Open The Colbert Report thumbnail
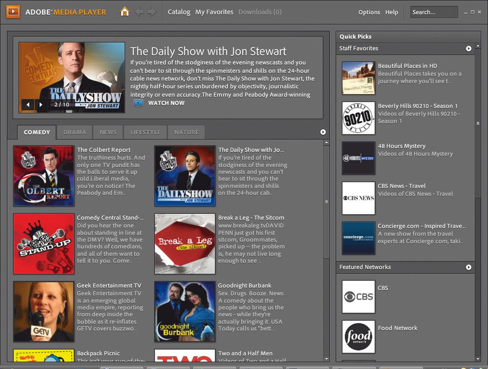488x369 pixels. coord(43,176)
